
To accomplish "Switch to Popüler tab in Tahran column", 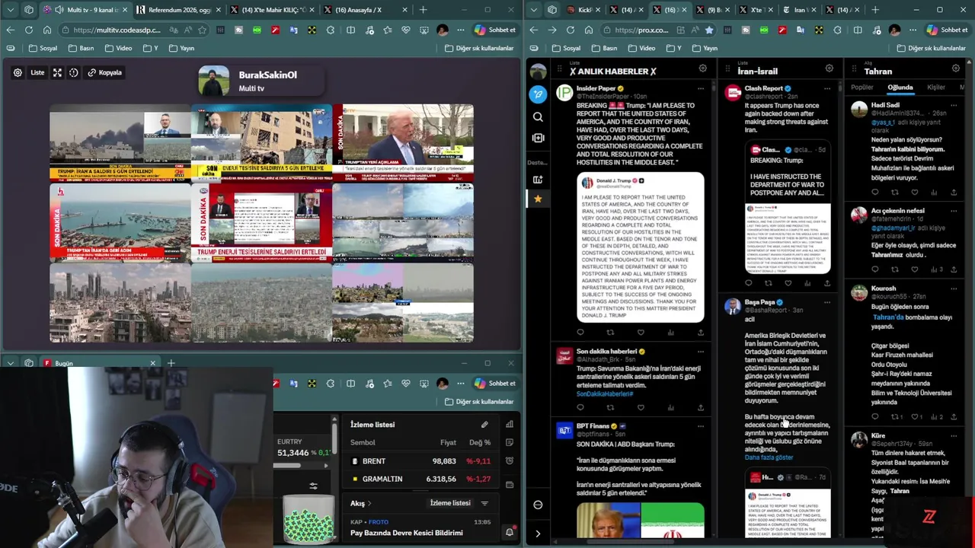I will click(x=862, y=88).
